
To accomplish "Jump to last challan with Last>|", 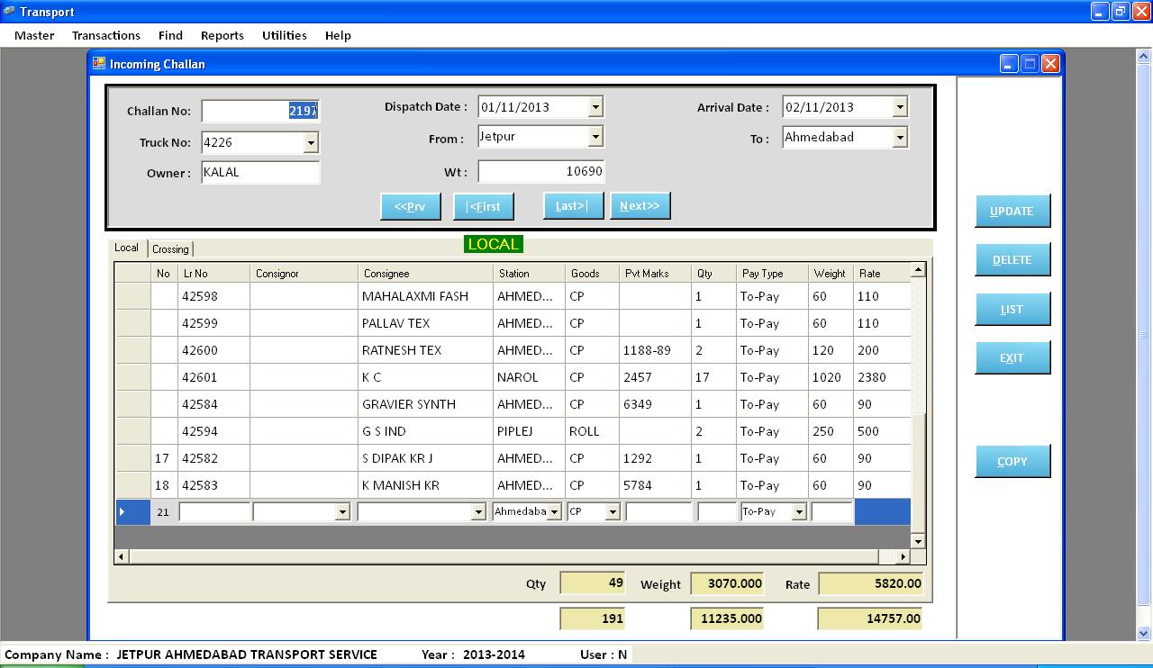I will (573, 205).
